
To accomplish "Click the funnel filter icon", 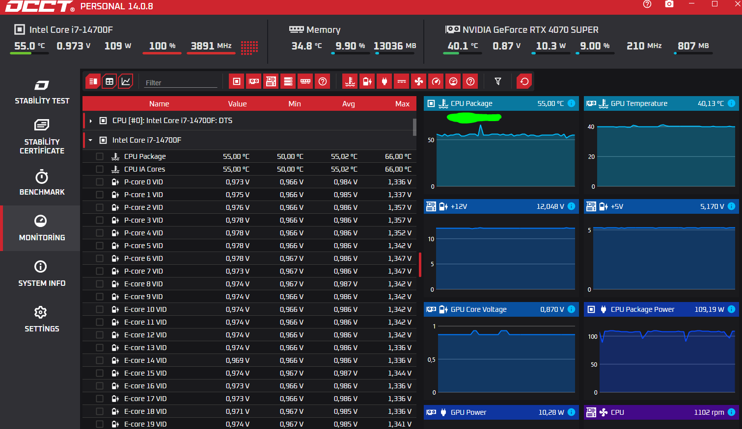I will coord(498,81).
